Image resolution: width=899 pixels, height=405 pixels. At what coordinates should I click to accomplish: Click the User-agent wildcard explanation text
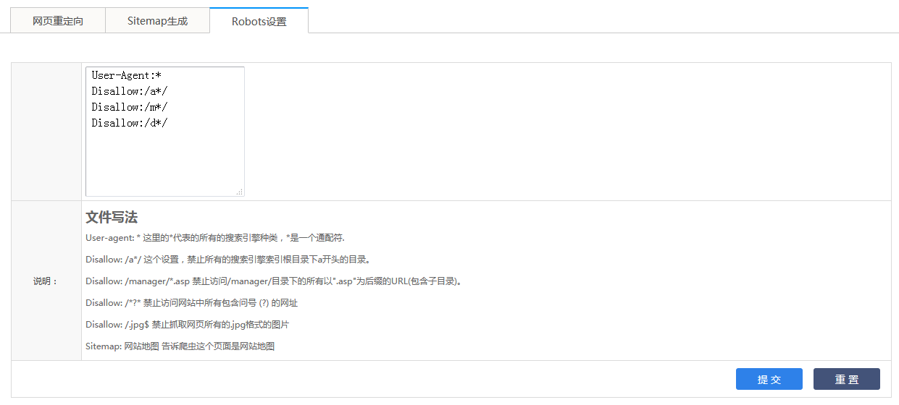[214, 238]
